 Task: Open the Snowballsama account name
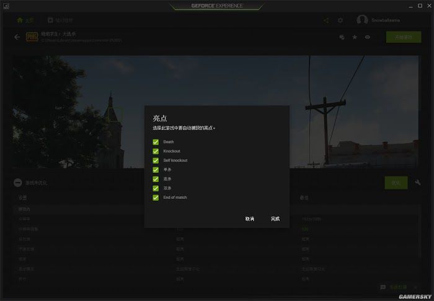pos(386,20)
